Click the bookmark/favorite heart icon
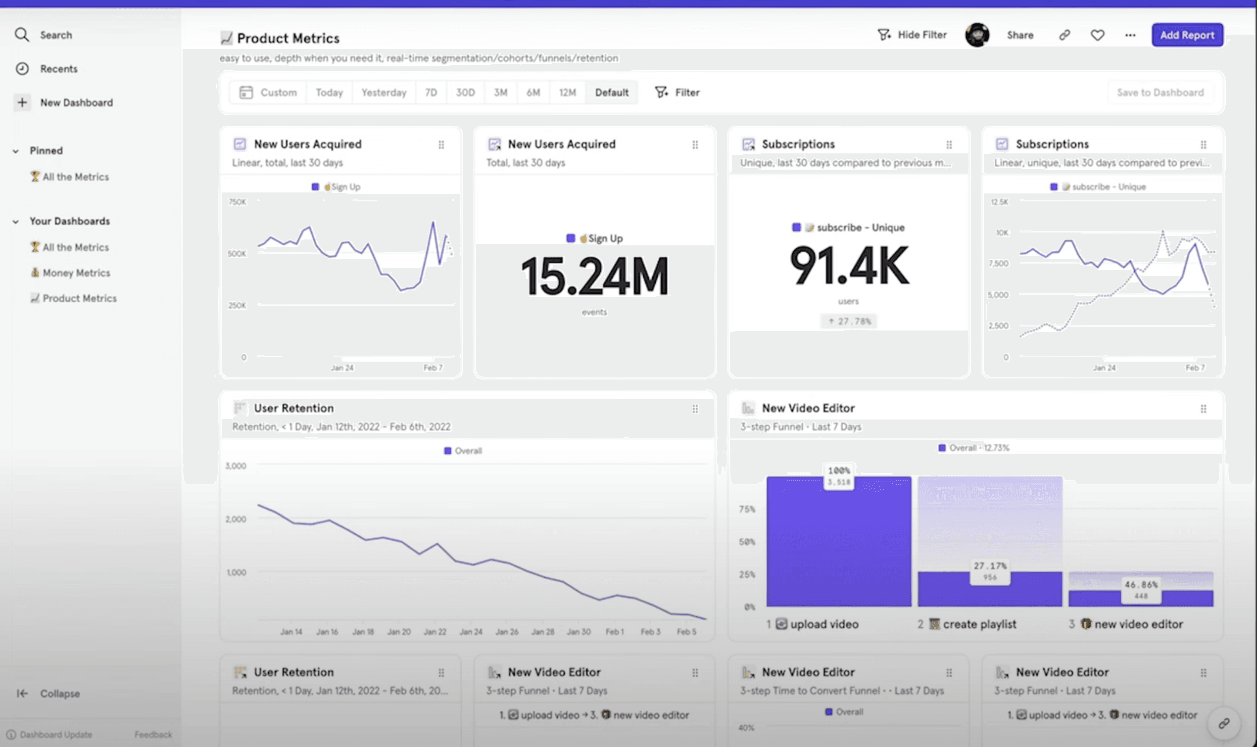Image resolution: width=1257 pixels, height=747 pixels. click(x=1097, y=35)
